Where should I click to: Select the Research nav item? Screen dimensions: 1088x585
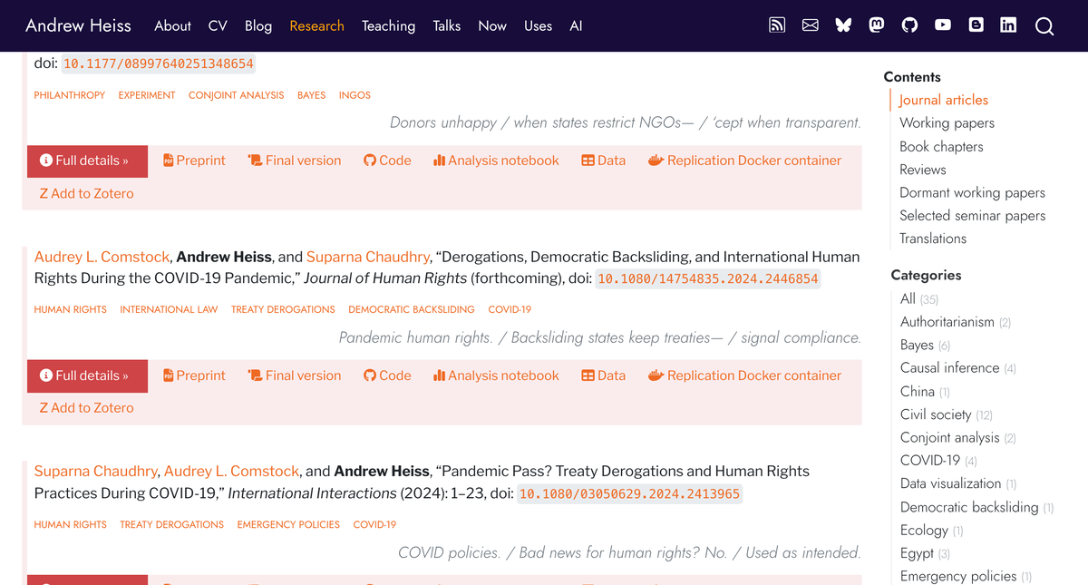pos(316,25)
